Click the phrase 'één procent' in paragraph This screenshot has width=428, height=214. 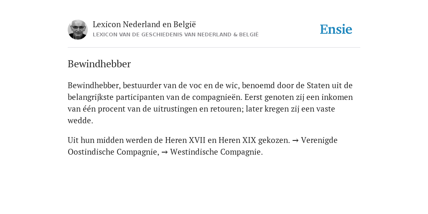[111, 109]
